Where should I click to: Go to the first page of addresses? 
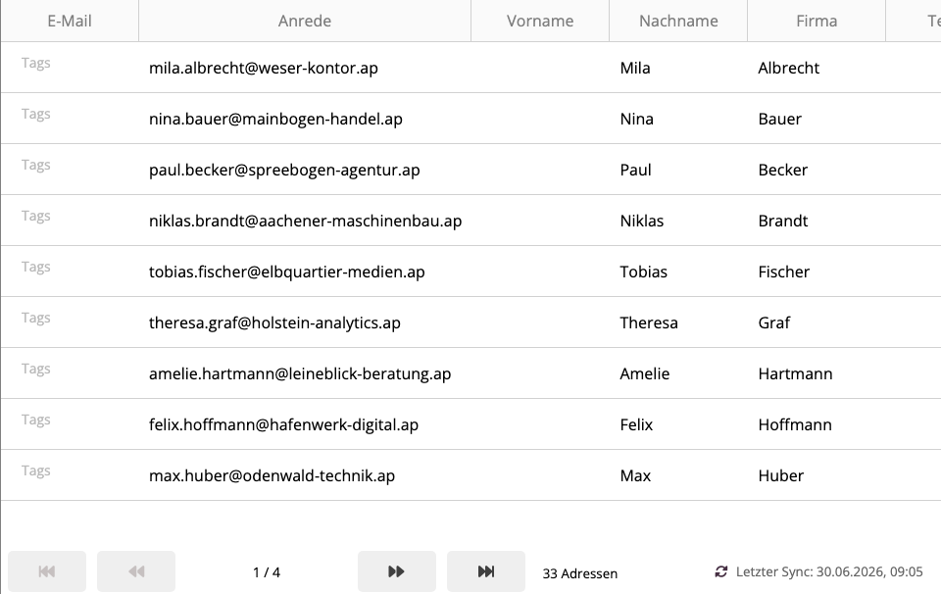(x=47, y=571)
